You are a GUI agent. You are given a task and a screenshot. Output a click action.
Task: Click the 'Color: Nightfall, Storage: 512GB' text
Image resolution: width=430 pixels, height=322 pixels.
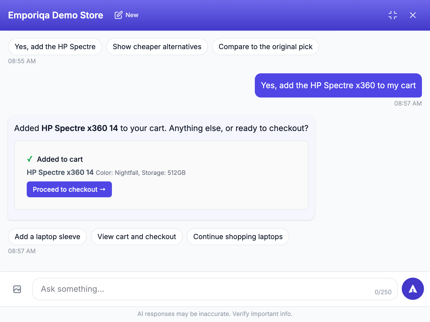click(141, 173)
